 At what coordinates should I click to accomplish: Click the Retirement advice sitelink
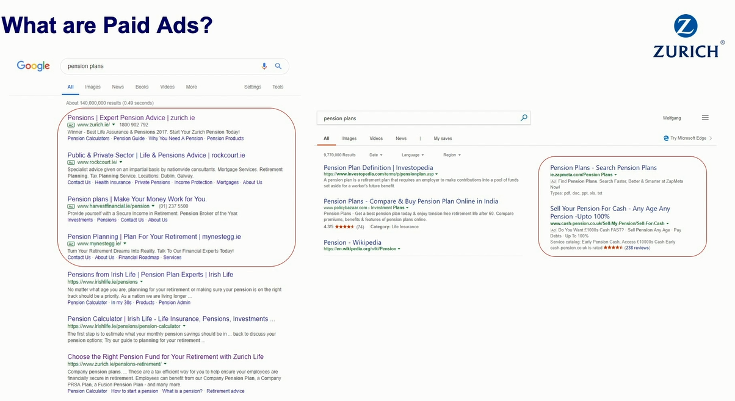pos(225,391)
